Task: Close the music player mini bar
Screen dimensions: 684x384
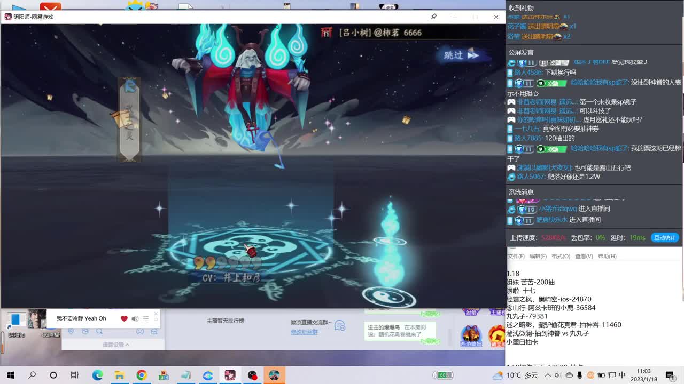Action: point(156,314)
